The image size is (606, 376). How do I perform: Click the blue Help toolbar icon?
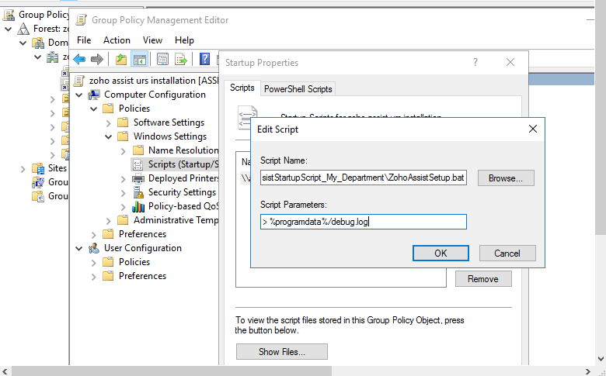pos(204,59)
